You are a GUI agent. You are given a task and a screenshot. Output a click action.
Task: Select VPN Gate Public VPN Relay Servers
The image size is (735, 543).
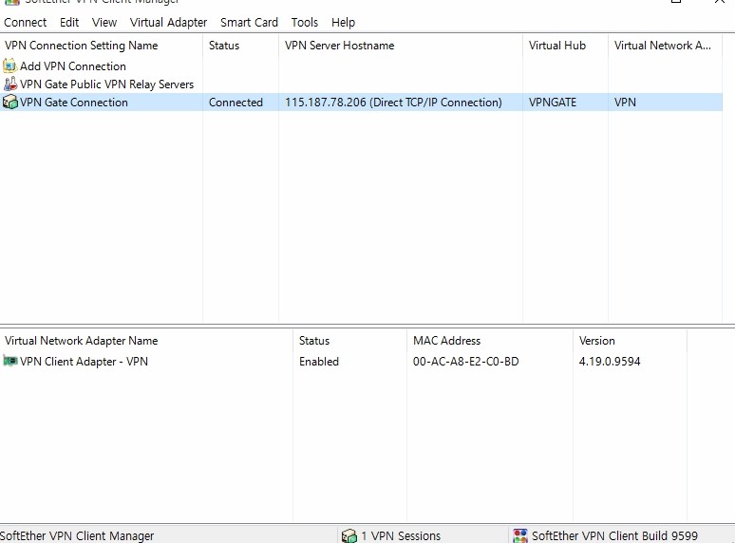(x=107, y=84)
